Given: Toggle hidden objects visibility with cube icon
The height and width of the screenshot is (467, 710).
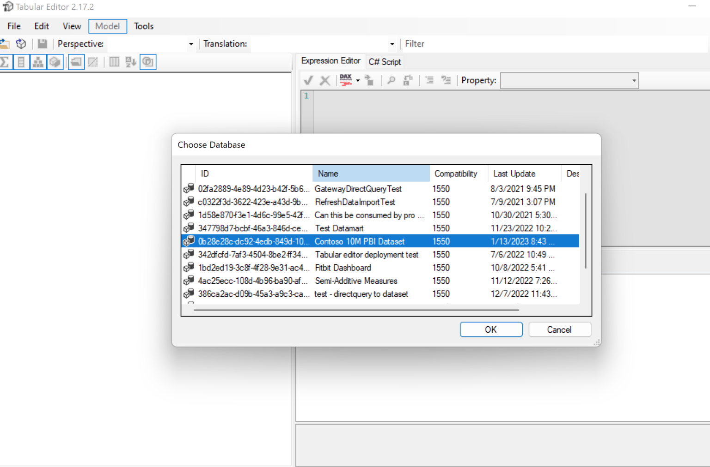Looking at the screenshot, I should pyautogui.click(x=55, y=62).
